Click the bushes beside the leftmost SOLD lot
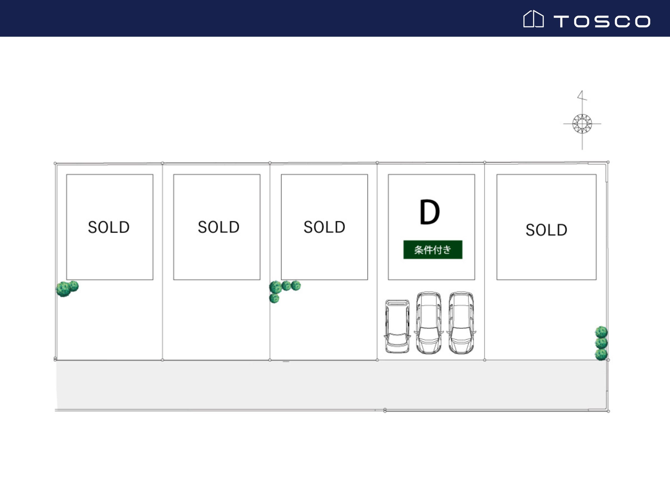670x503 pixels. click(67, 288)
